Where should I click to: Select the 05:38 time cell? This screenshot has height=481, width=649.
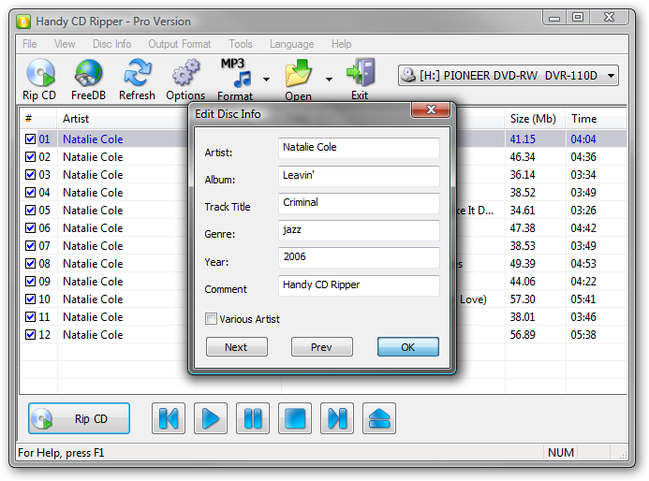click(x=583, y=335)
